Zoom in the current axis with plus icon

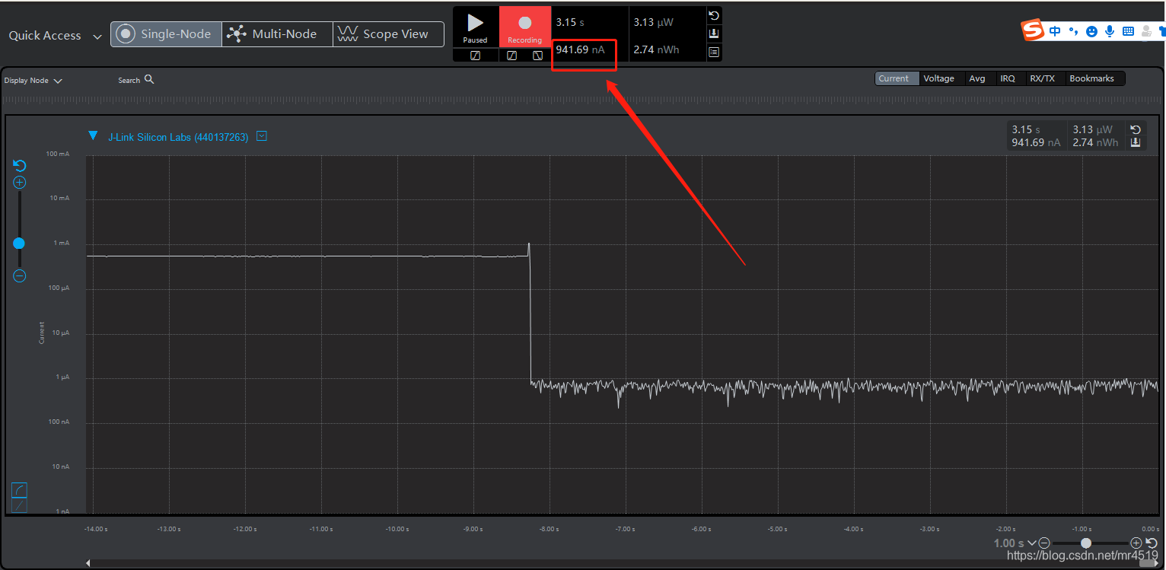pyautogui.click(x=20, y=182)
